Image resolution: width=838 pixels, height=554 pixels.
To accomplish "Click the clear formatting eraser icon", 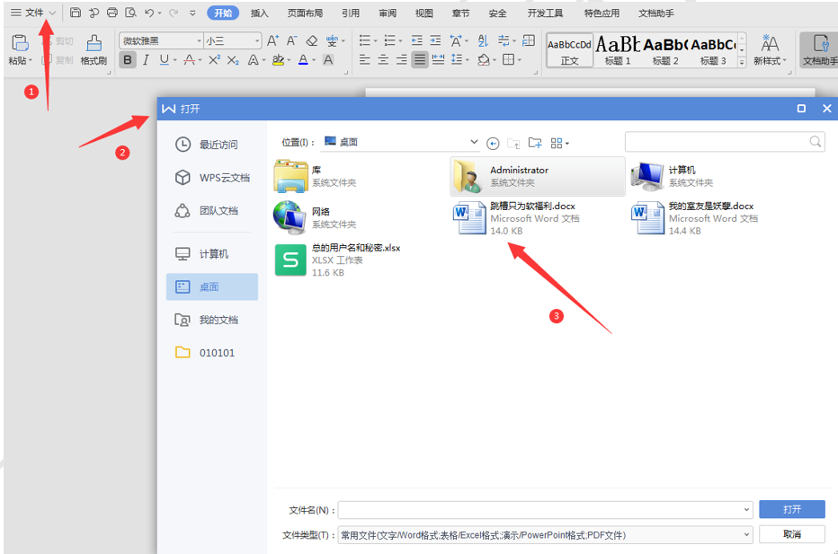I will coord(312,40).
